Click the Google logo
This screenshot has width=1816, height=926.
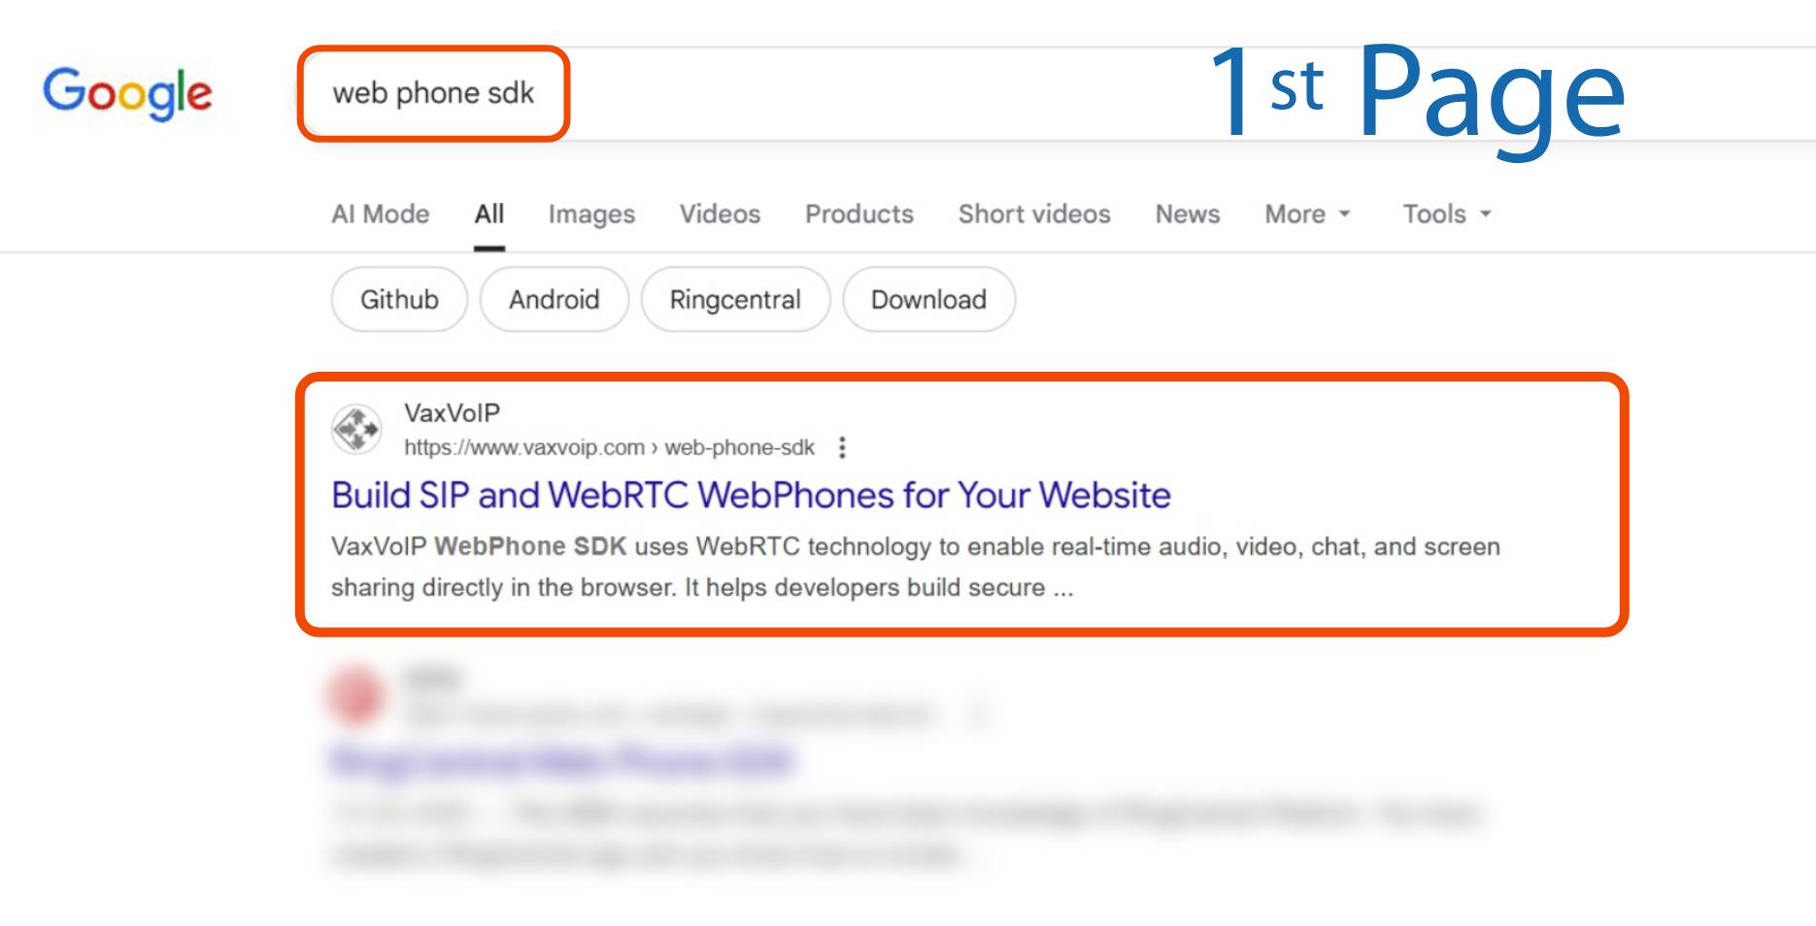pos(127,93)
